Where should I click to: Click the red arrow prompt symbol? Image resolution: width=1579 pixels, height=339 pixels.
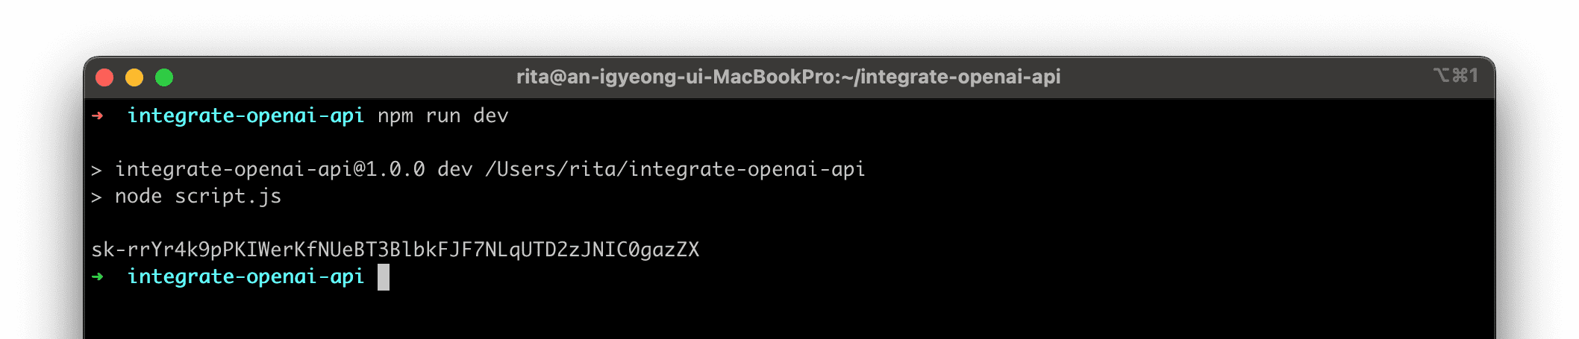[98, 115]
